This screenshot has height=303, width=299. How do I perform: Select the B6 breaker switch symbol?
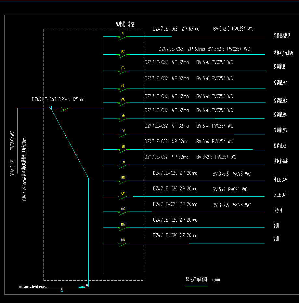click(x=123, y=120)
